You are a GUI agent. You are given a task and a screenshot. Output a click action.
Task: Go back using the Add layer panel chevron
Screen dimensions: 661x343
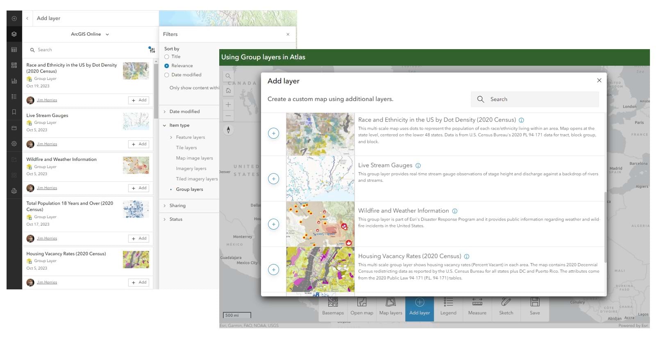click(27, 18)
